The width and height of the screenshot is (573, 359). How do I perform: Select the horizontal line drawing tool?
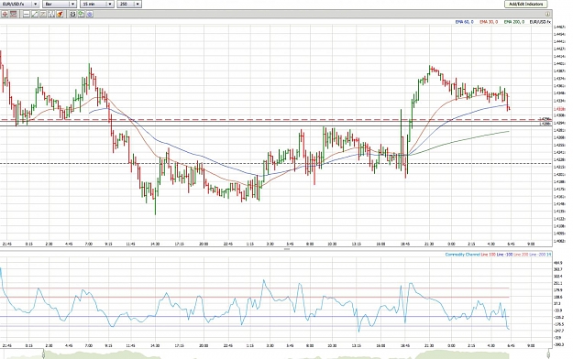[27, 15]
